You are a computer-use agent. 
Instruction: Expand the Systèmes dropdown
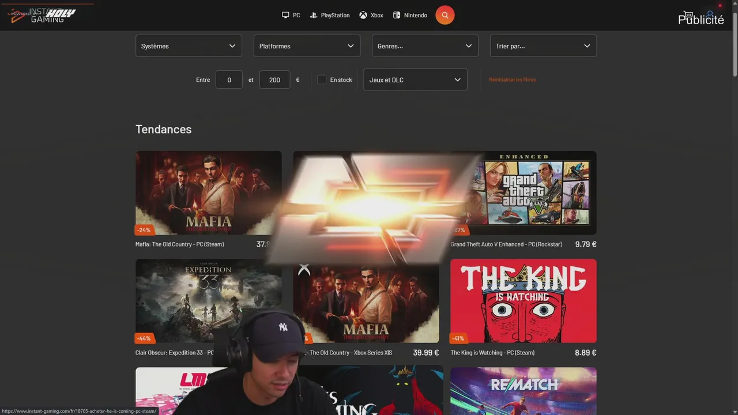[x=189, y=46]
